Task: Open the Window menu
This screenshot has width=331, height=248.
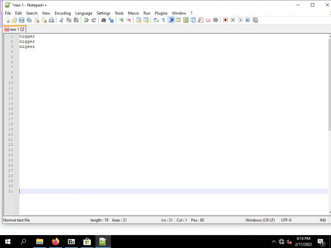Action: coord(179,13)
